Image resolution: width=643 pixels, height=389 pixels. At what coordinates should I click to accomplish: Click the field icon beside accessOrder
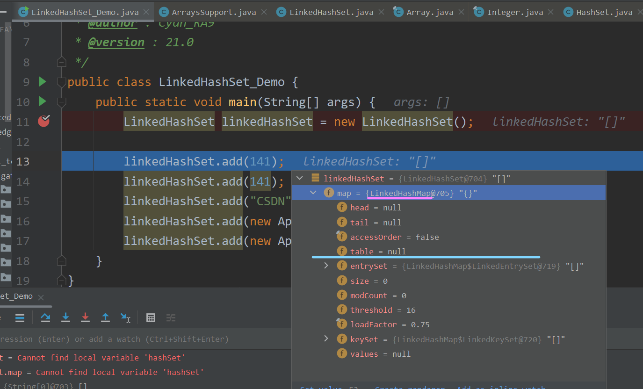342,237
